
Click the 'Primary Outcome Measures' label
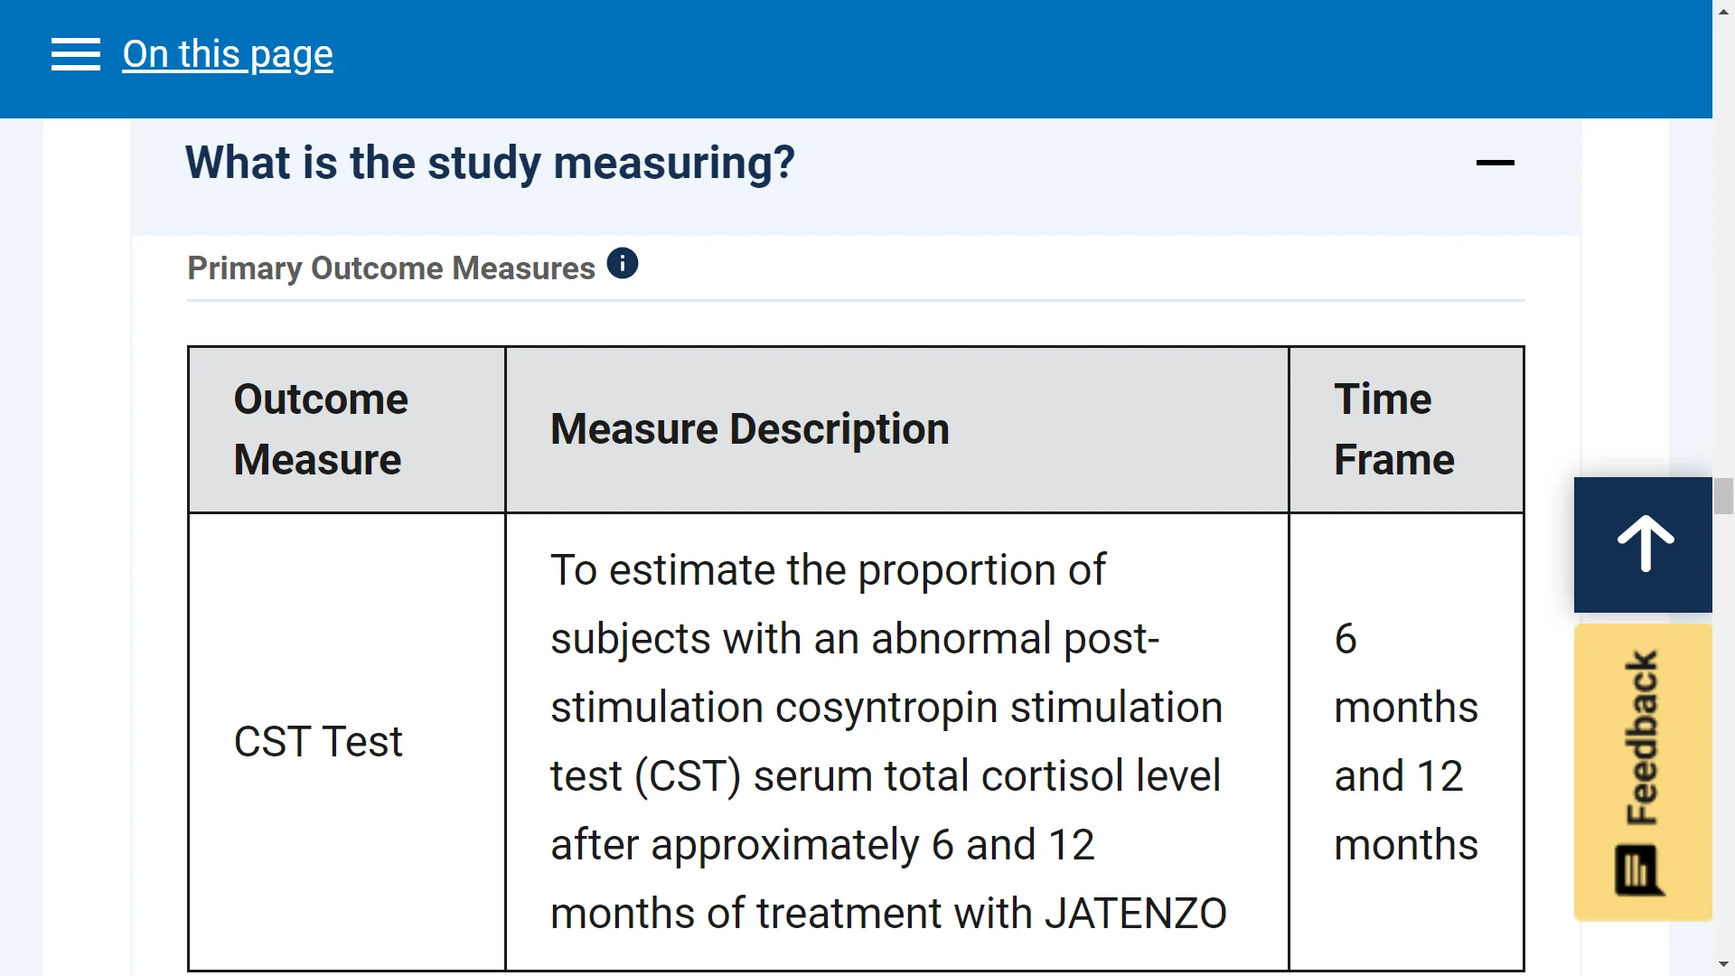pyautogui.click(x=391, y=267)
